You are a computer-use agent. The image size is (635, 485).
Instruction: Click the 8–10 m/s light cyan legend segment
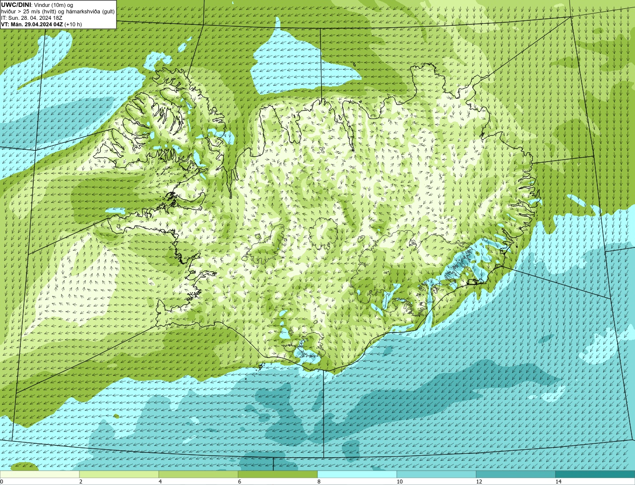pos(357,474)
